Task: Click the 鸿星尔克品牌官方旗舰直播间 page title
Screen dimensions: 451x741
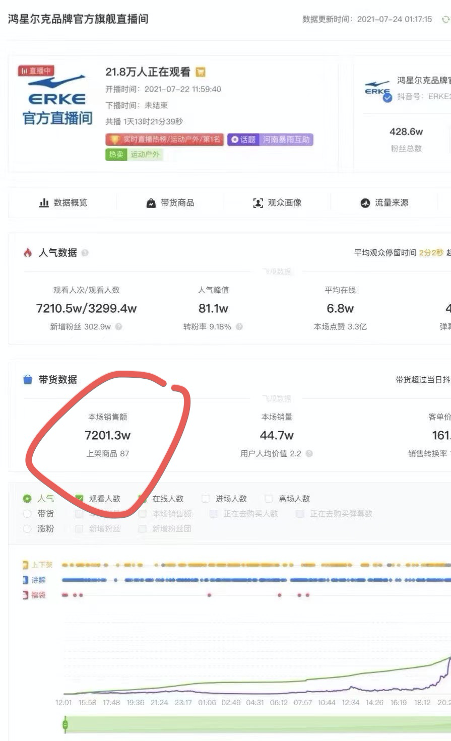Action: (78, 19)
